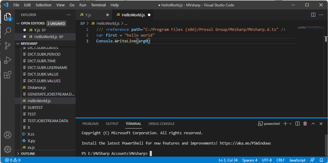
Task: Open Distance.js in the file tree
Action: pyautogui.click(x=45, y=87)
